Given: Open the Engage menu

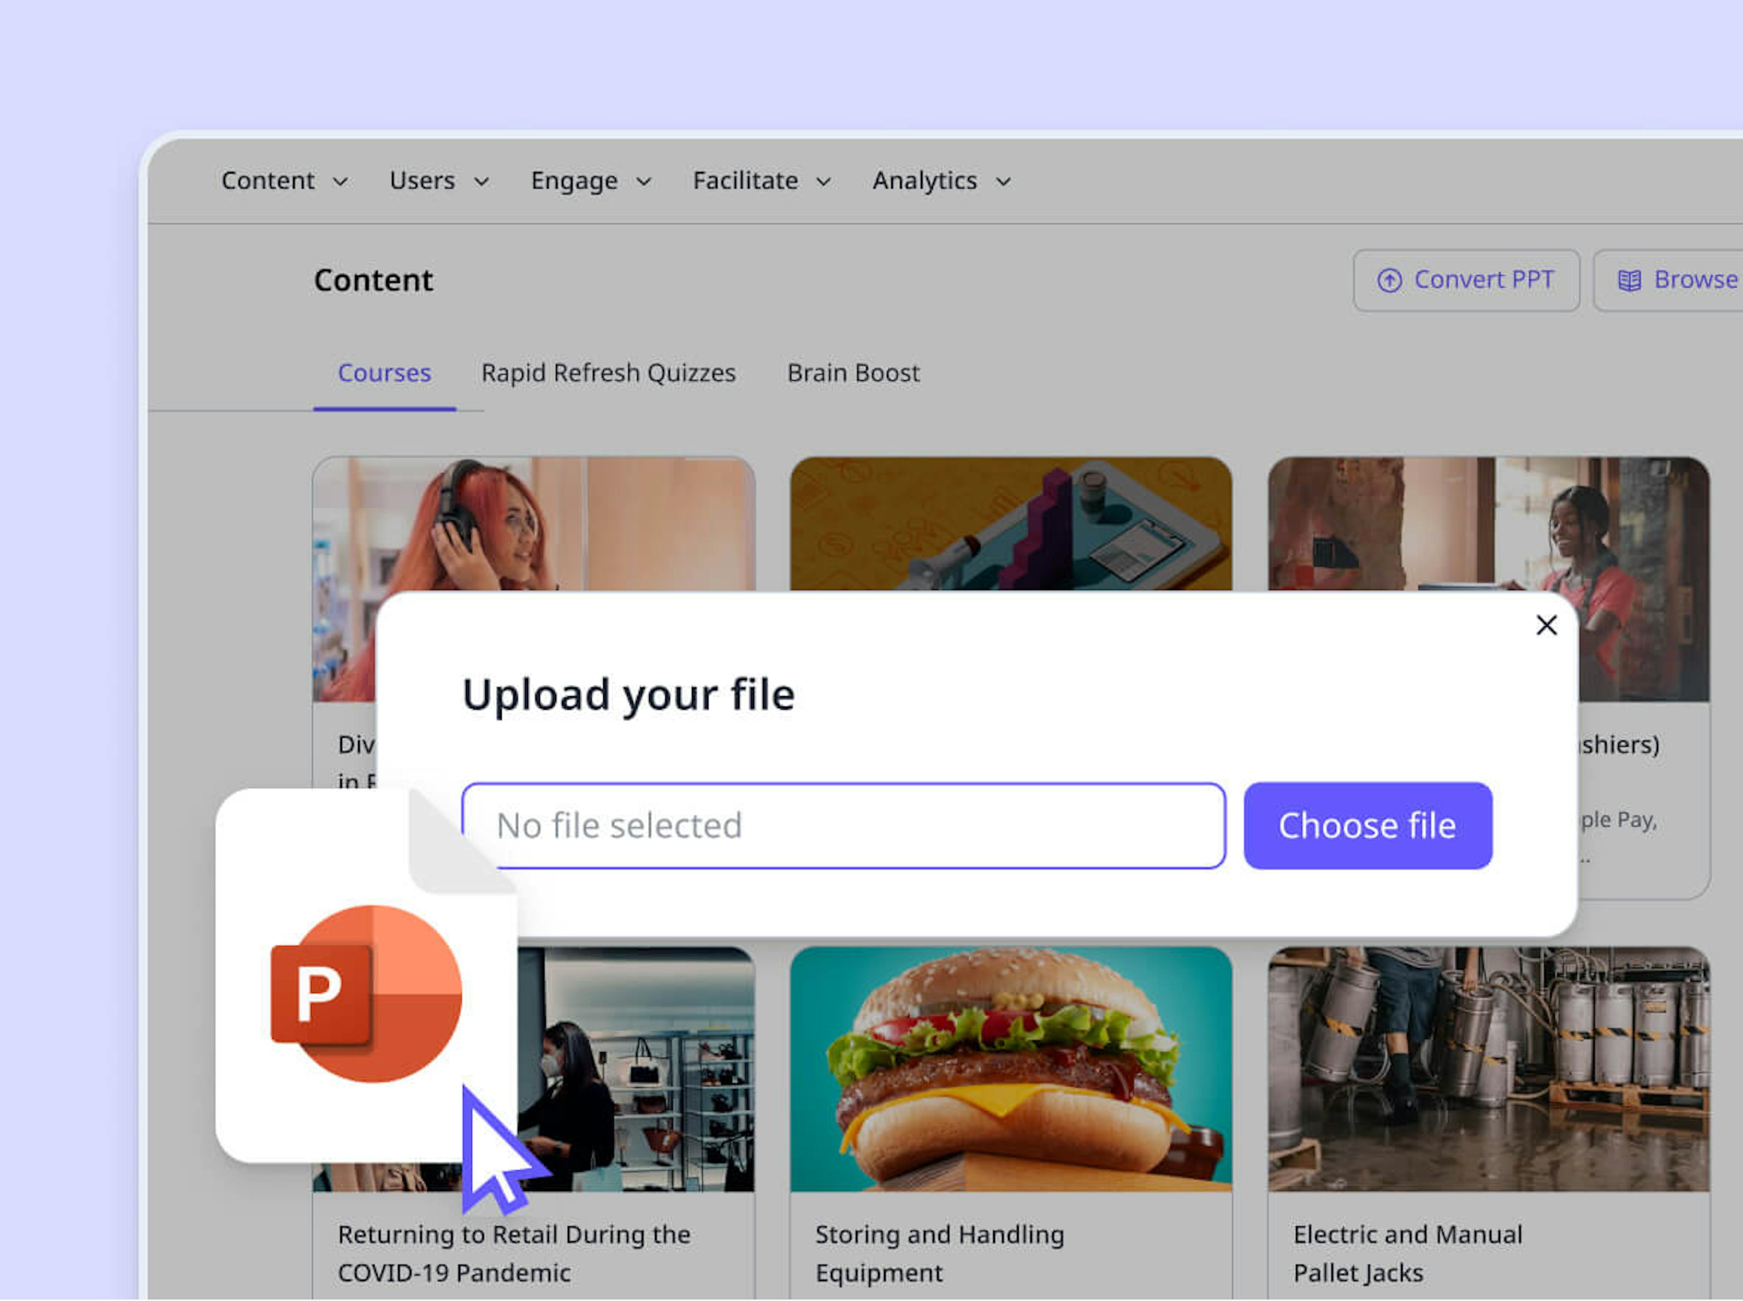Looking at the screenshot, I should [591, 180].
